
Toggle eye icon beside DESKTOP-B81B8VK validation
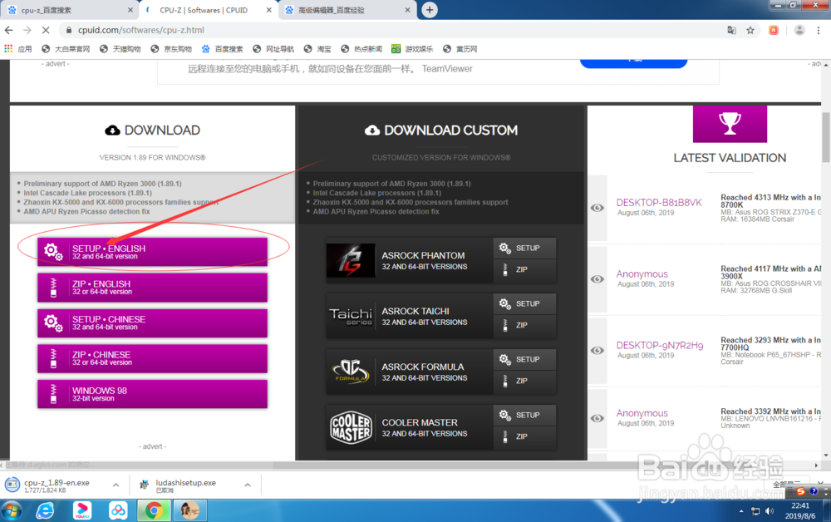point(597,208)
